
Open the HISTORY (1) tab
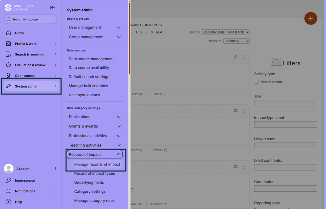[x=159, y=94]
